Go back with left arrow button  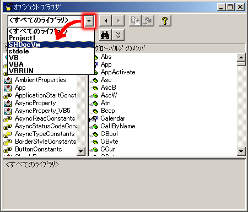tap(105, 20)
